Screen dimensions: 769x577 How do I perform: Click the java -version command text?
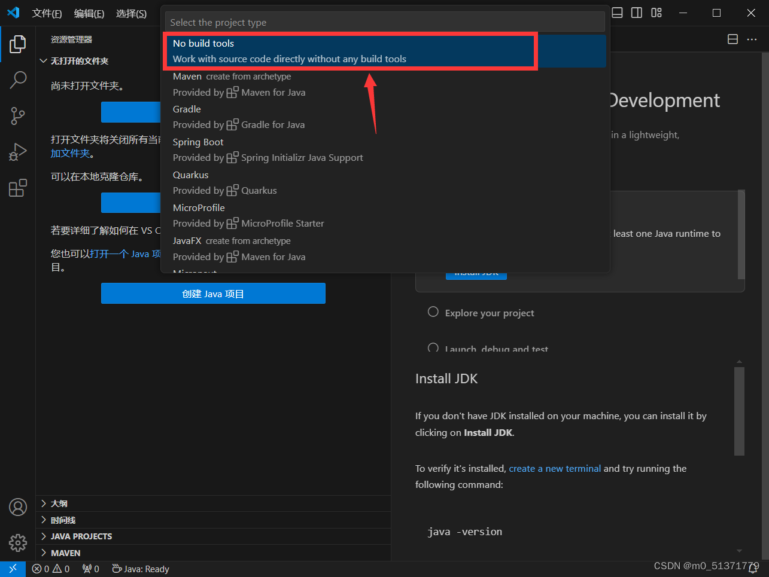click(x=464, y=532)
